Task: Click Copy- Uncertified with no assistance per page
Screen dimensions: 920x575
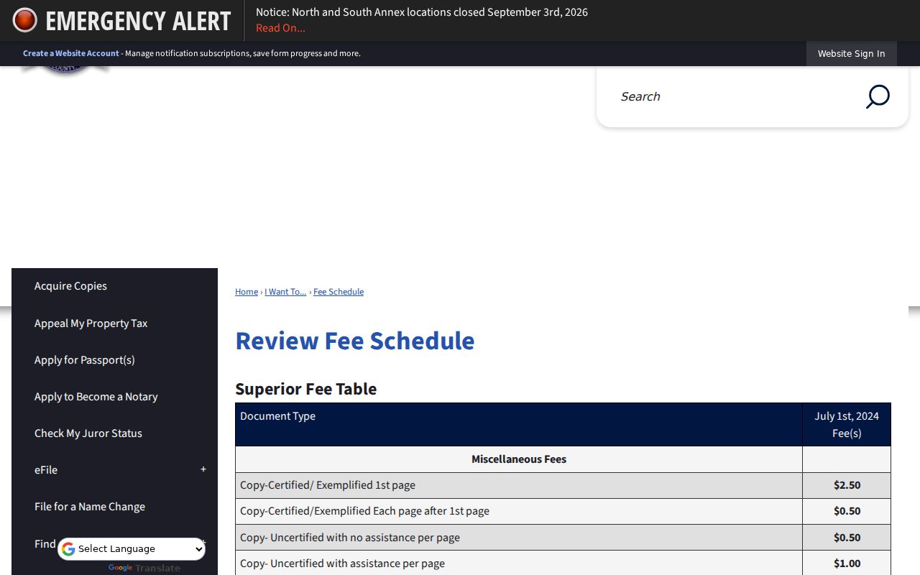Action: (350, 538)
